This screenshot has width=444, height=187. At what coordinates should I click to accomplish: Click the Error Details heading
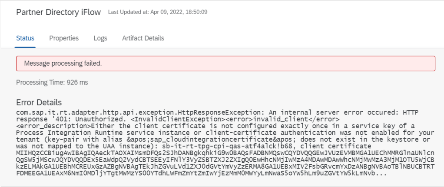tap(39, 103)
